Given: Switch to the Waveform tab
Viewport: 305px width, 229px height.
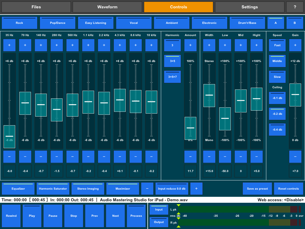Looking at the screenshot, I should point(107,7).
